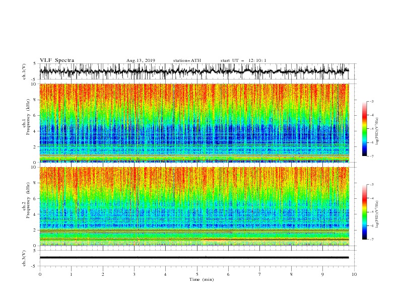This screenshot has width=399, height=308.
Task: Click the "-7" tick on ch.2 color bar
Action: [371, 240]
